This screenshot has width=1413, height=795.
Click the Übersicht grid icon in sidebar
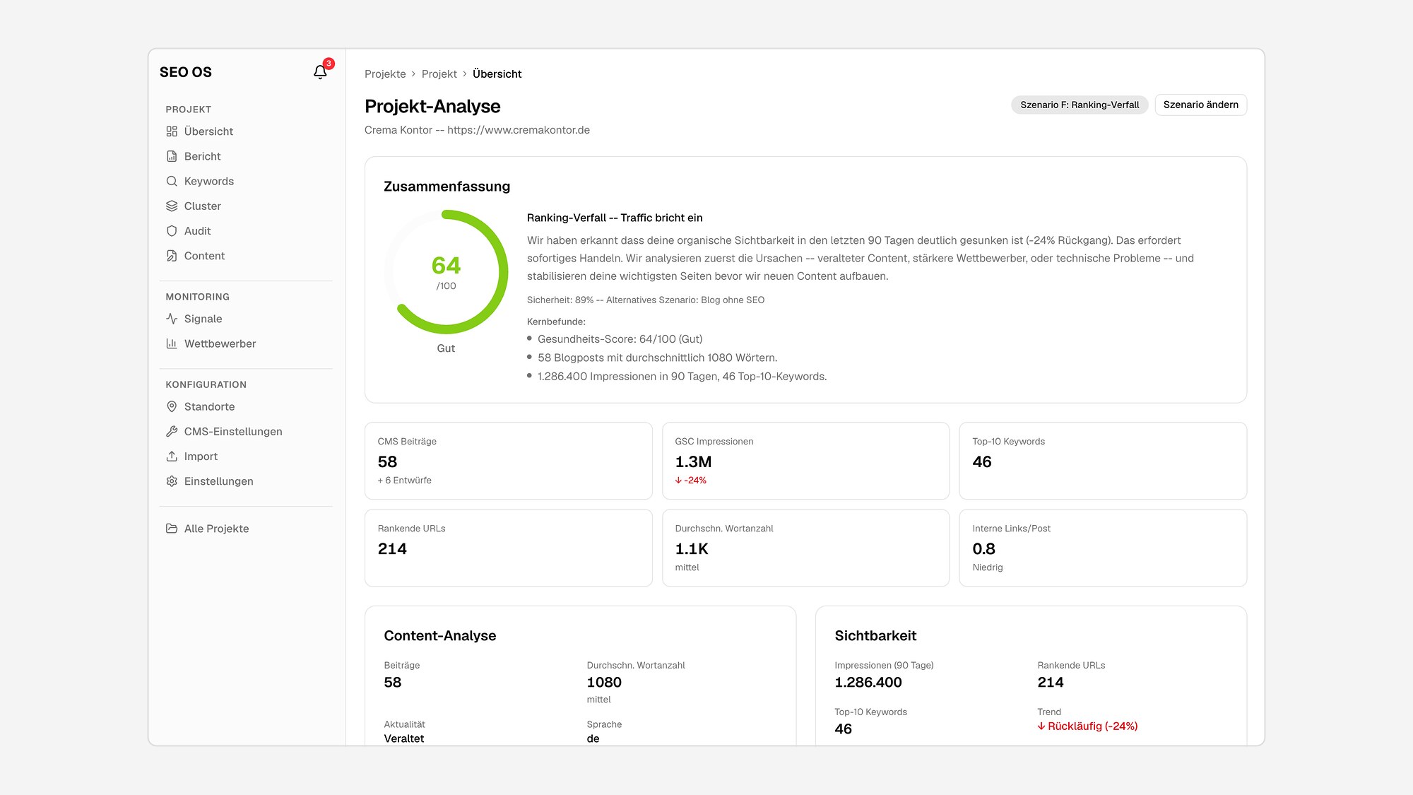pyautogui.click(x=172, y=131)
